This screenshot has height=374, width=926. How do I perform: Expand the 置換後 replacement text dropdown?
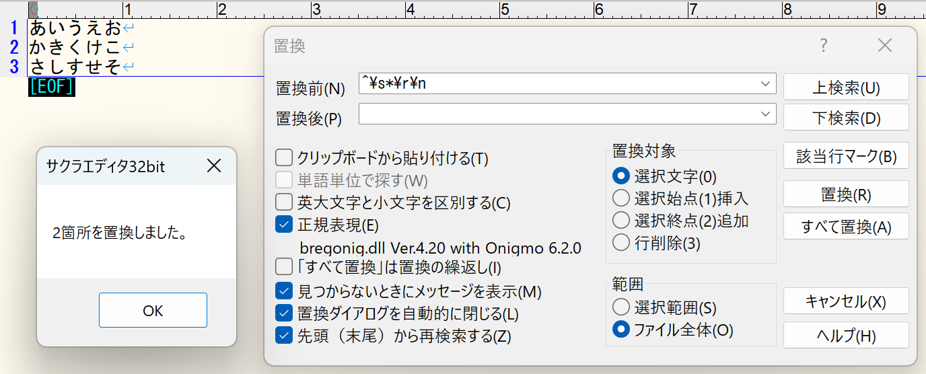click(x=765, y=115)
